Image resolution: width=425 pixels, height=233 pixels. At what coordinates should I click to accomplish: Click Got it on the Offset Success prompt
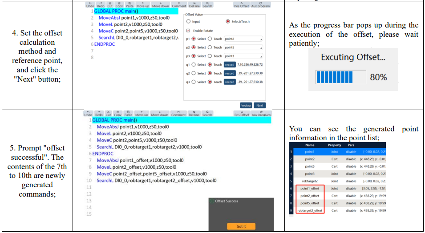pos(241,226)
